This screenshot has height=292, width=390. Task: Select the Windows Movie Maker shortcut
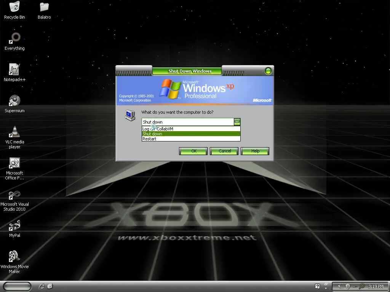tap(15, 262)
